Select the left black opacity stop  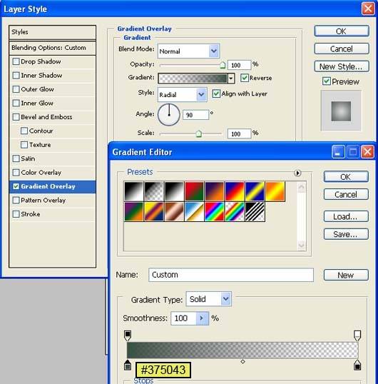coord(128,335)
